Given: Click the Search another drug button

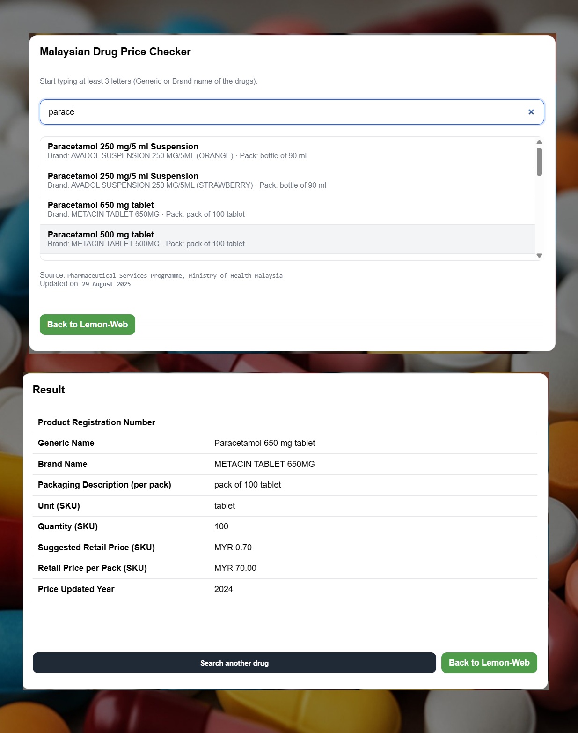Looking at the screenshot, I should (234, 662).
